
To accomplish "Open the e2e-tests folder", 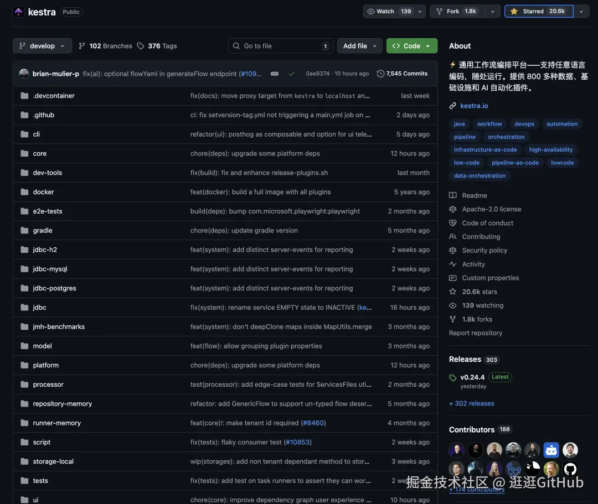I will pyautogui.click(x=47, y=211).
